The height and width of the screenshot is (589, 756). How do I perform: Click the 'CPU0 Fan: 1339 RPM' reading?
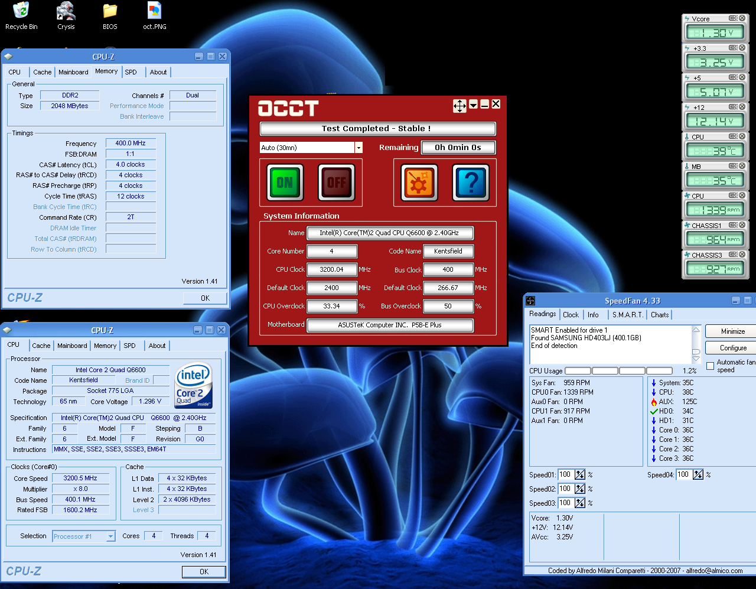tap(562, 392)
